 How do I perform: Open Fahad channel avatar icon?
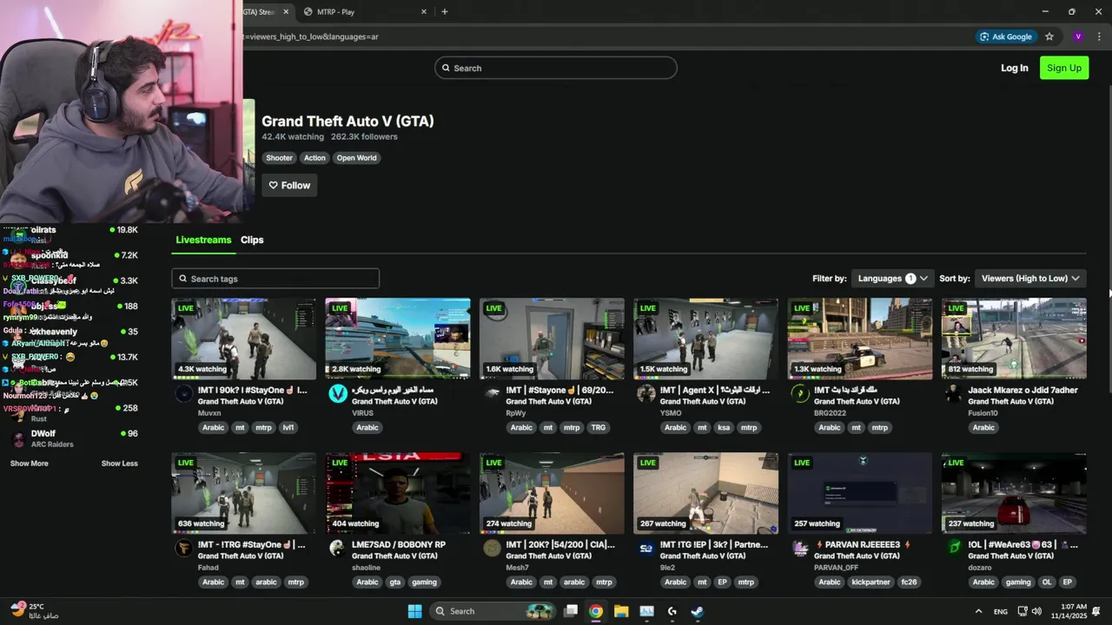(x=184, y=549)
